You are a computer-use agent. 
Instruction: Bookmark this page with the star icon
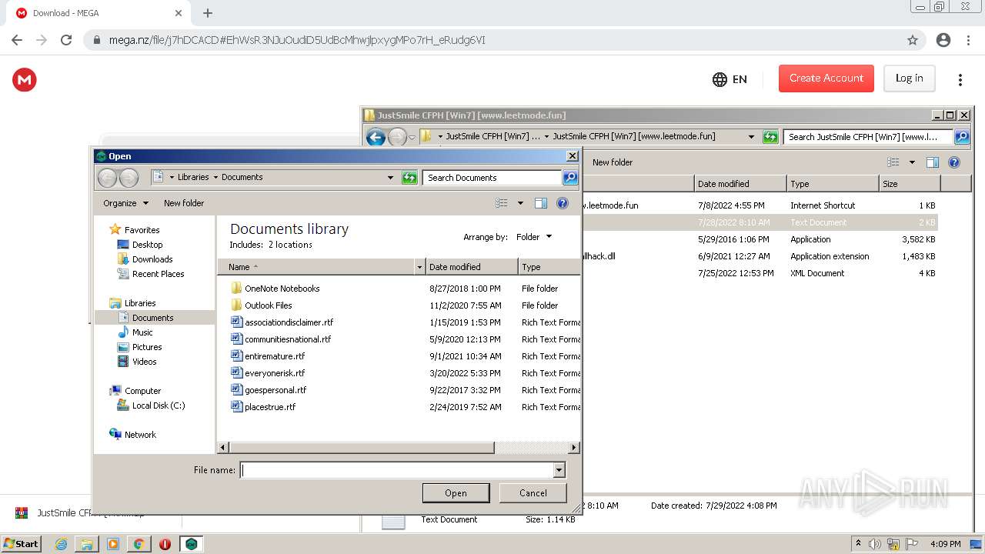pos(913,40)
